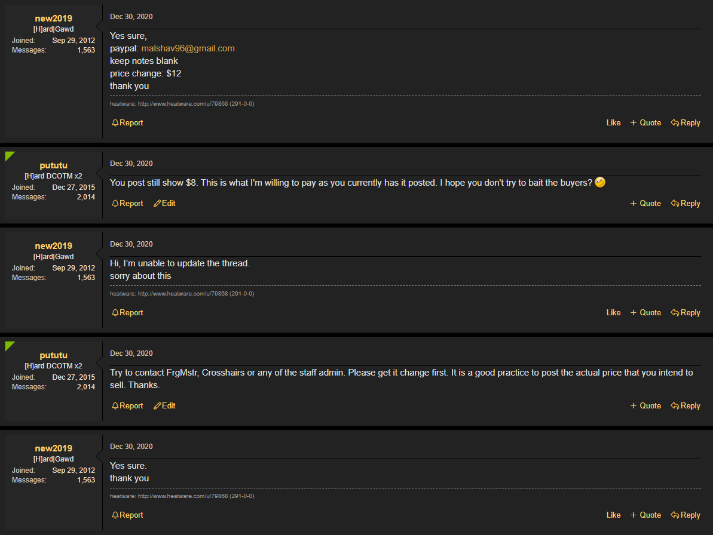Quote the 'unable to update the thread' post
This screenshot has height=535, width=713.
coord(645,313)
